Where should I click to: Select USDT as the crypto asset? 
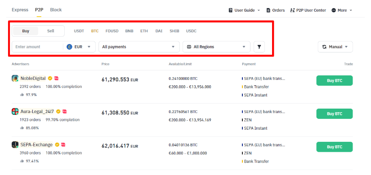[79, 31]
